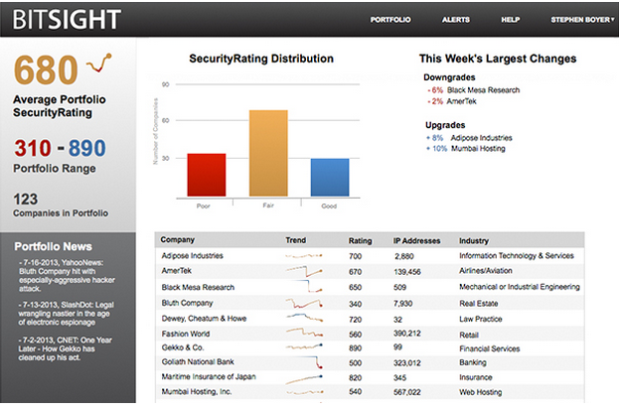Screen dimensions: 619x411
Task: Click rating 340 in Bluth Company row
Action: pos(356,304)
